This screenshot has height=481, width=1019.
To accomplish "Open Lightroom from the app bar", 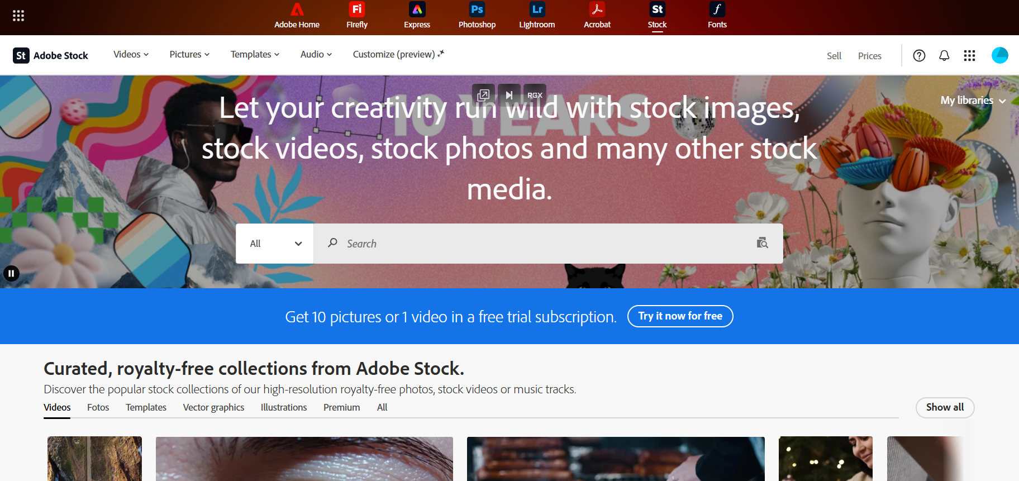I will tap(537, 16).
